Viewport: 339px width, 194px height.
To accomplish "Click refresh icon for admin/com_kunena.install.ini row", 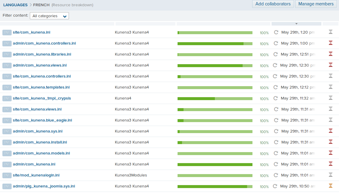I will (276, 142).
